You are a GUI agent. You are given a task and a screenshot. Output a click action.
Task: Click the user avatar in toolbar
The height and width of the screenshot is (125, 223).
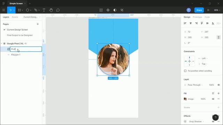pyautogui.click(x=189, y=10)
